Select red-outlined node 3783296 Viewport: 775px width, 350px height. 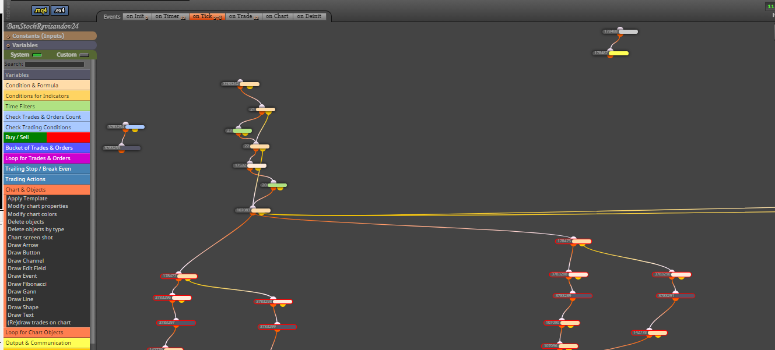[173, 298]
